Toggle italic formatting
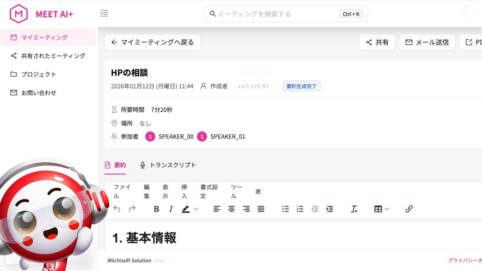 click(171, 209)
